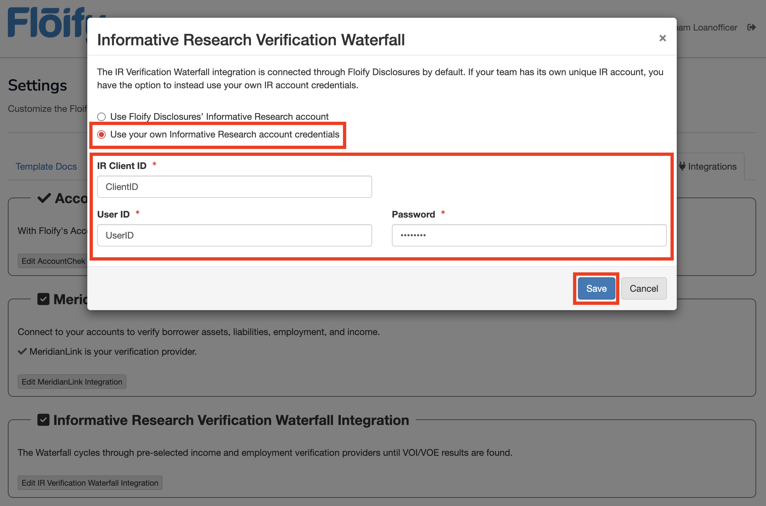Click the plug icon on Integrations tab
The height and width of the screenshot is (506, 766).
coord(682,166)
